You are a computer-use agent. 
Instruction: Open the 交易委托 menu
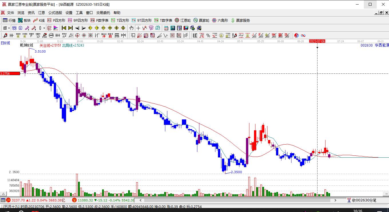point(103,13)
